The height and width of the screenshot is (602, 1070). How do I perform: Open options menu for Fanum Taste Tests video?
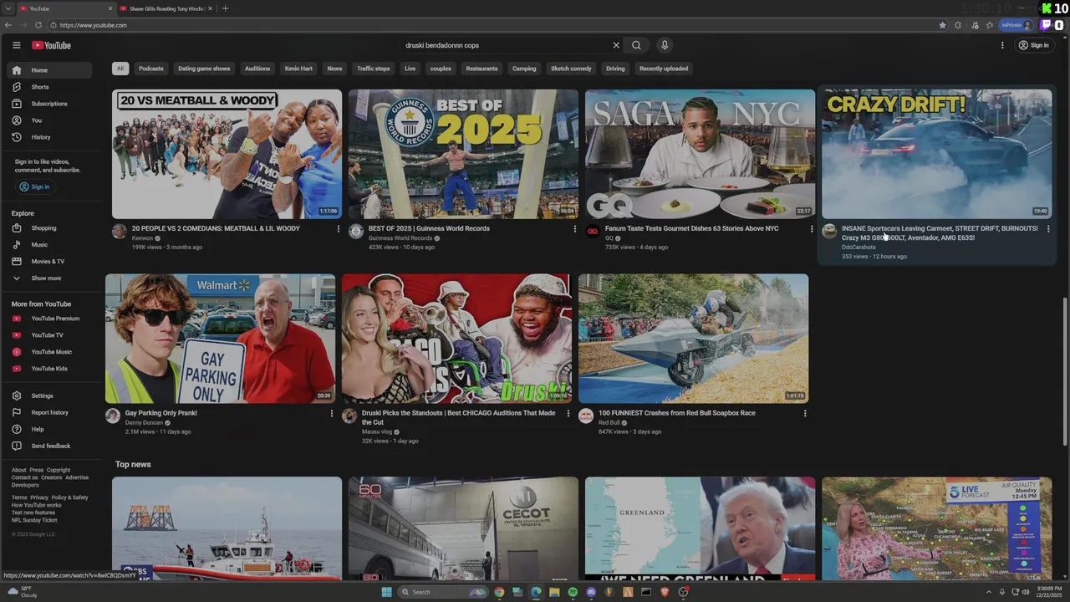click(811, 229)
